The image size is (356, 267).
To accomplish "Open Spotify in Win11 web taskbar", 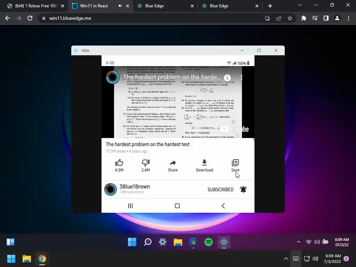I will click(209, 242).
